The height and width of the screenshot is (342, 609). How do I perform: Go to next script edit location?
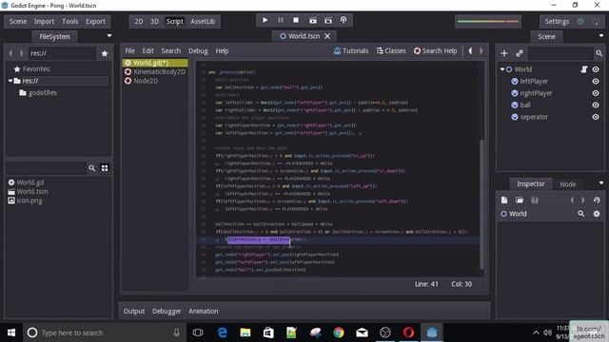coord(481,50)
